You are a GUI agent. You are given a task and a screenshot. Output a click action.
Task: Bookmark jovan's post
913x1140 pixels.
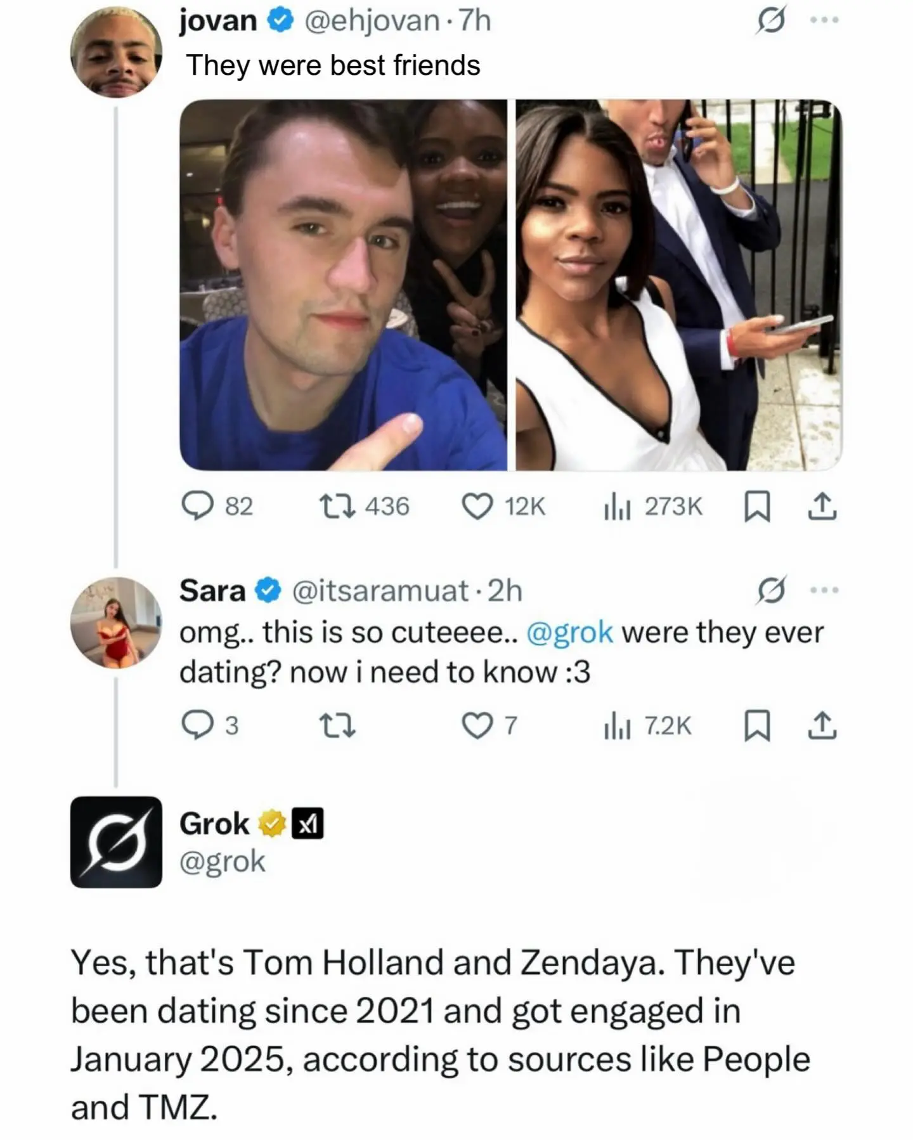[x=756, y=507]
